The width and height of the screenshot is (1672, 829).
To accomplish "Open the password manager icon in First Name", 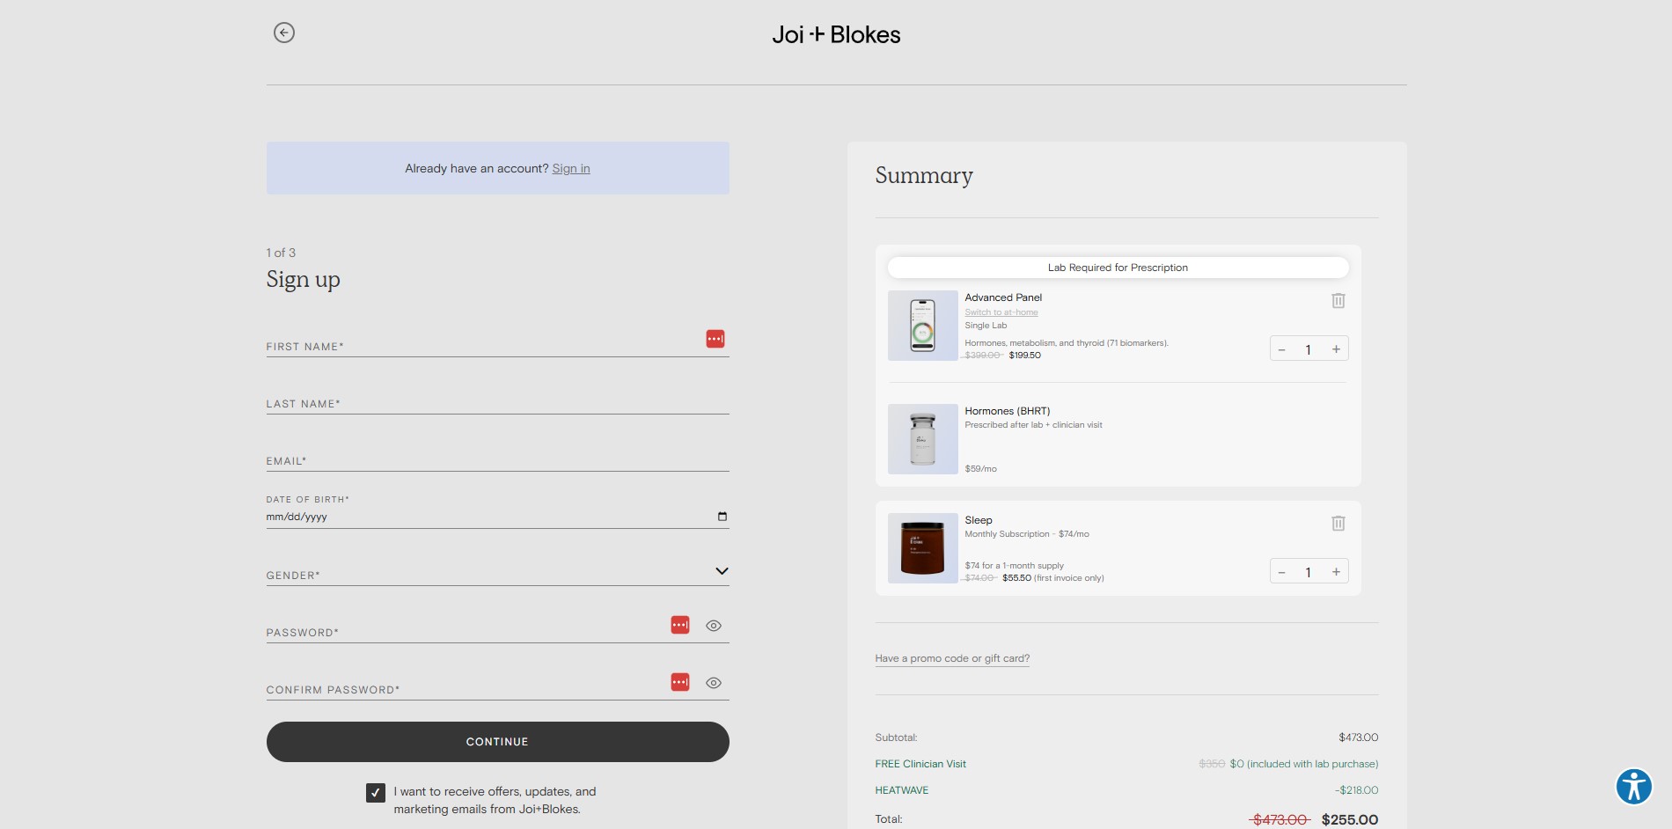I will (715, 339).
